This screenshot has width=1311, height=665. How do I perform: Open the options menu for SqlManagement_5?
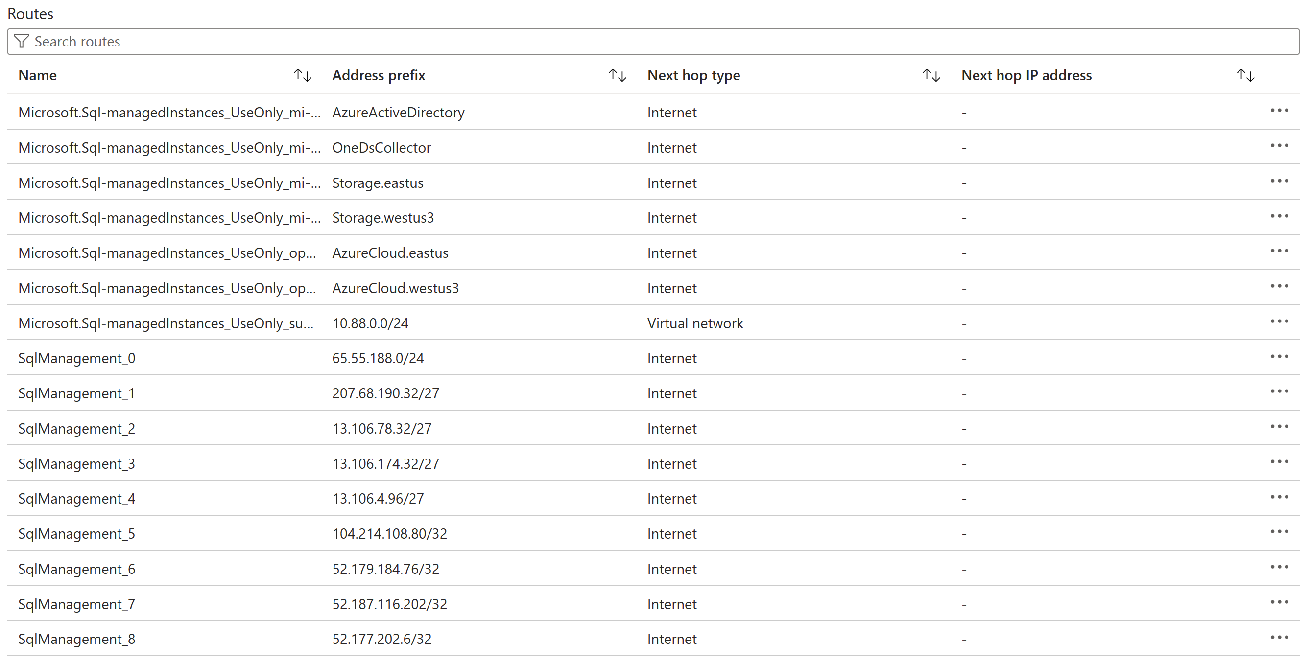coord(1281,532)
